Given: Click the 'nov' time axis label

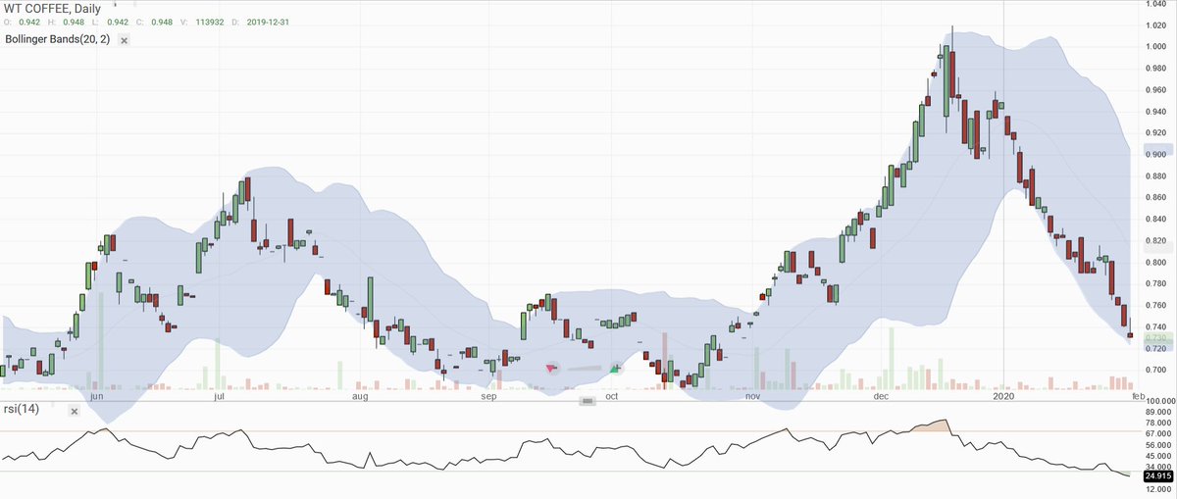Looking at the screenshot, I should 752,397.
